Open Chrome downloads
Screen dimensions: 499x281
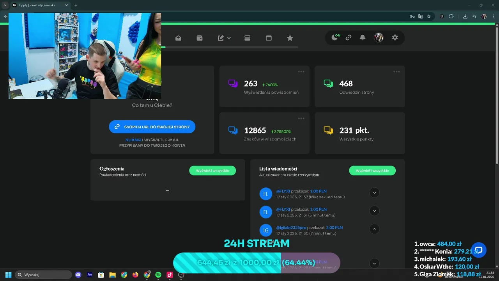465,16
